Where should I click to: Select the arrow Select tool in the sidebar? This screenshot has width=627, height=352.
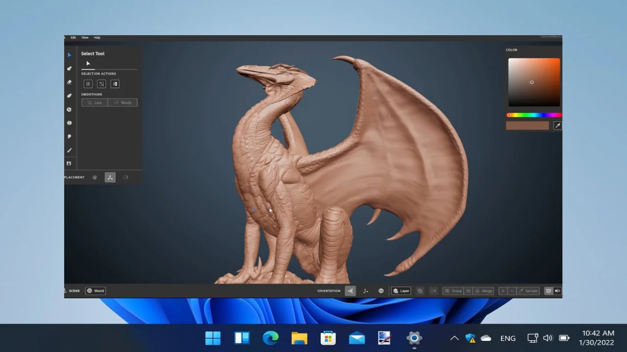[69, 55]
